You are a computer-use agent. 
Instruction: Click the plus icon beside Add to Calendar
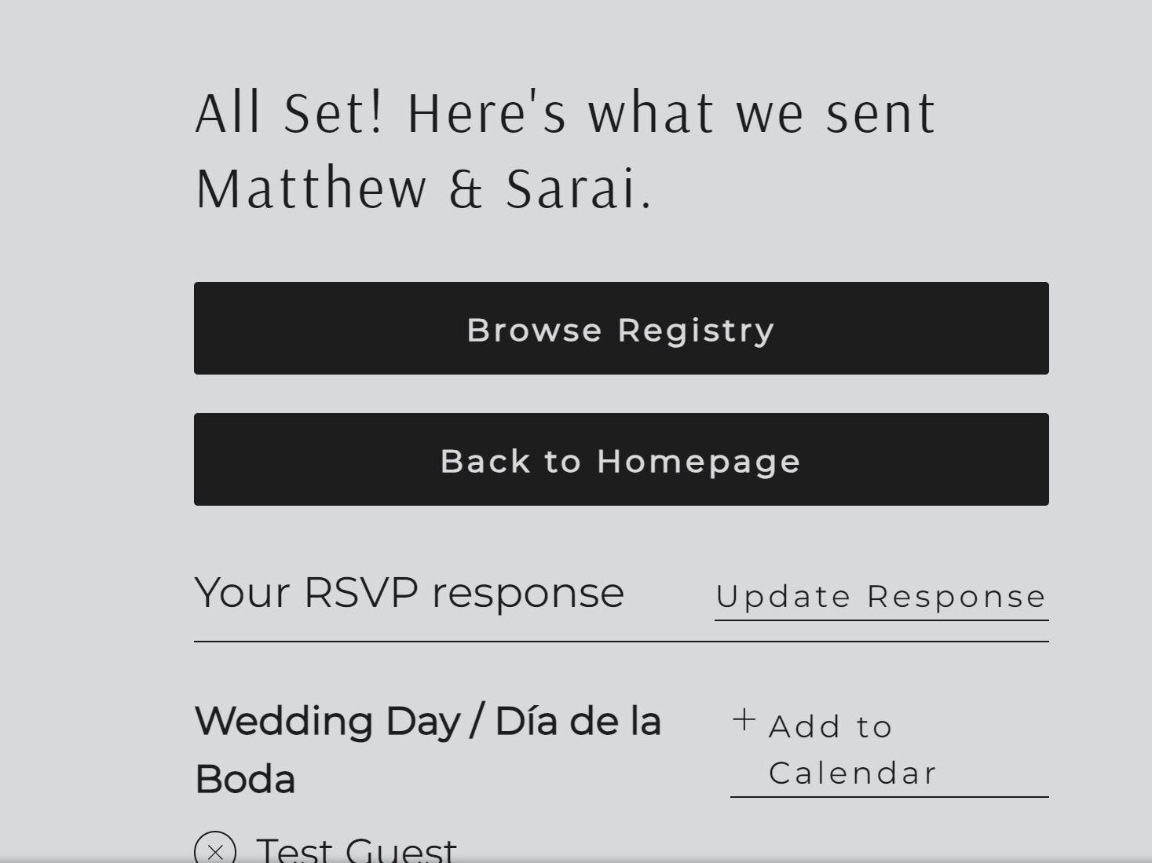[x=744, y=719]
